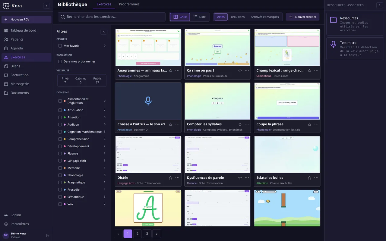Click Nouvel exercice button
386x241 pixels.
302,17
